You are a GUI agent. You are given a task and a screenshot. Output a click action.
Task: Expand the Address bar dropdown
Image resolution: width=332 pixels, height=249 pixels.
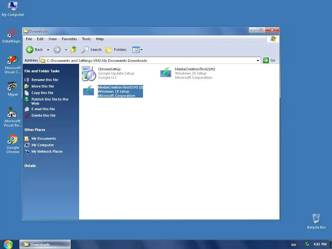tap(258, 61)
